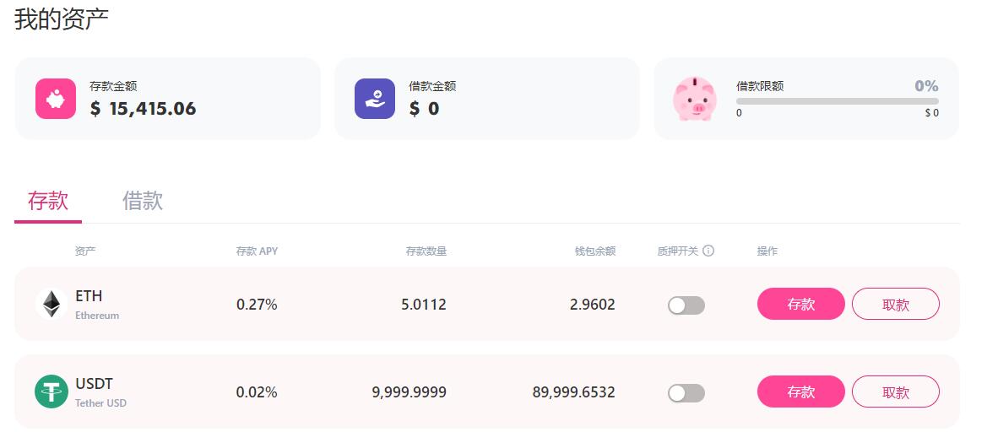Click the USDT wallet balance 89,999.6532
Screen dimensions: 987x432
click(x=573, y=392)
